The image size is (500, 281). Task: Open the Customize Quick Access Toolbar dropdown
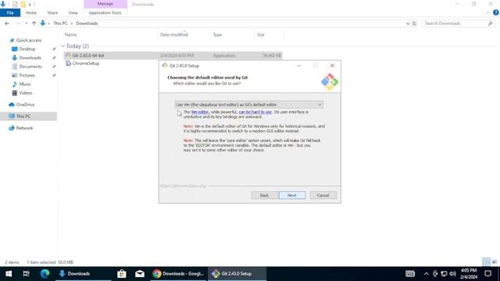(x=30, y=5)
